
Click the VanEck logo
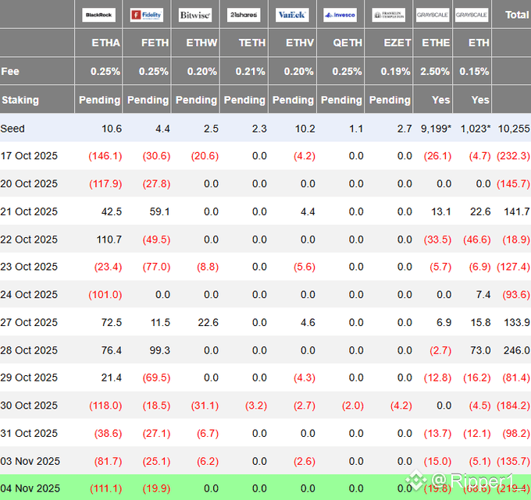(292, 15)
